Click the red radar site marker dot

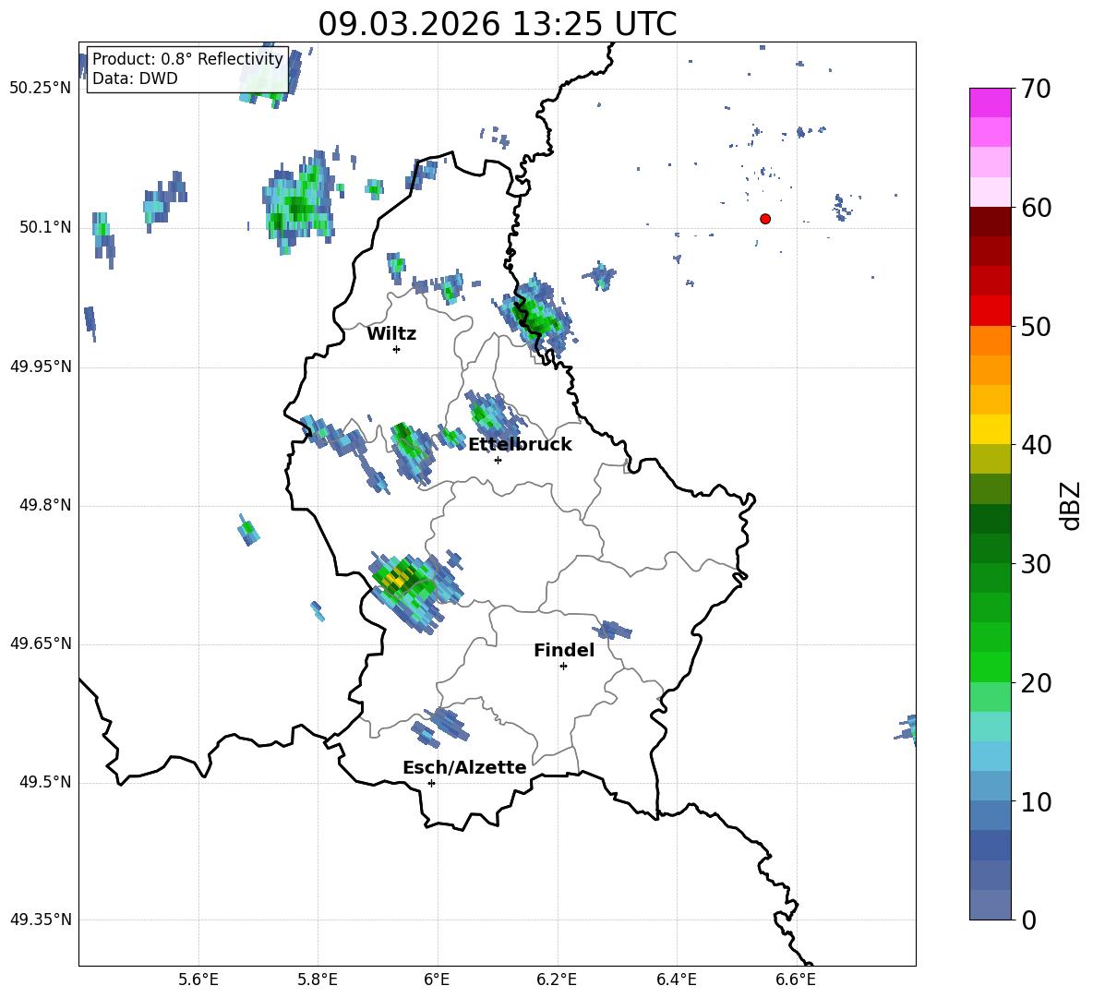click(x=764, y=219)
